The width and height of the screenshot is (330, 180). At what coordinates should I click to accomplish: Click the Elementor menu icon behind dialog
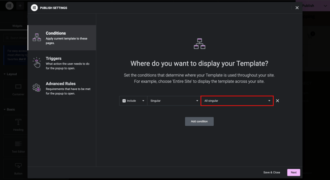click(9, 6)
